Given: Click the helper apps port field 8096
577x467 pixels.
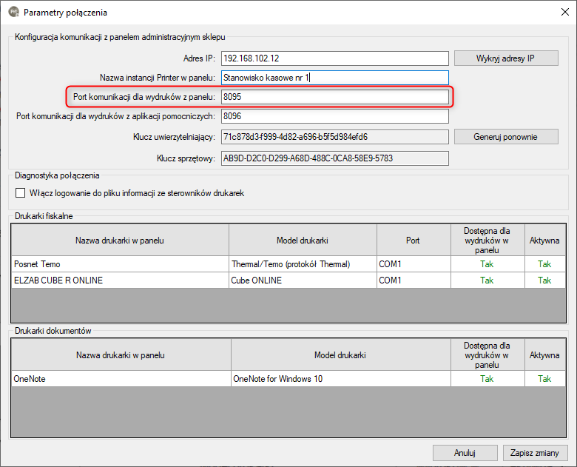Looking at the screenshot, I should 334,116.
